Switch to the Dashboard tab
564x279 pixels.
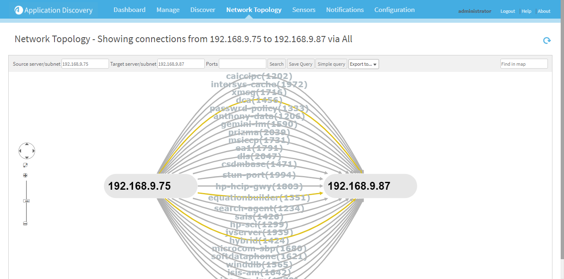(x=129, y=9)
